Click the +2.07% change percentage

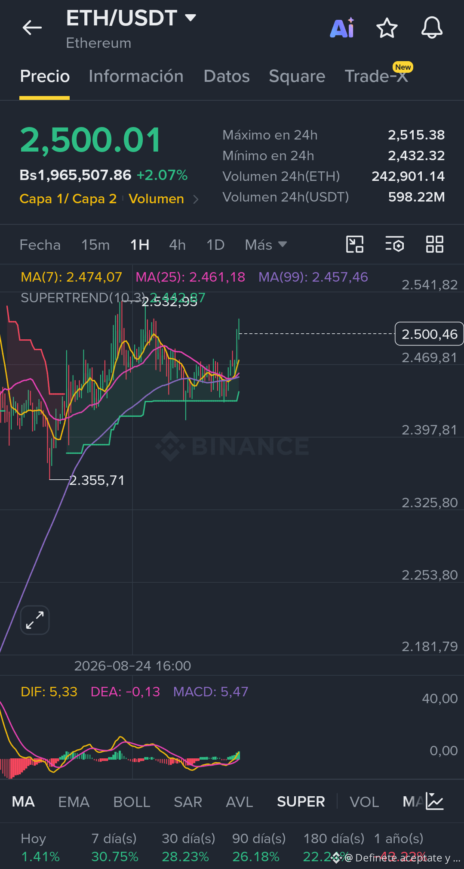[x=162, y=175]
